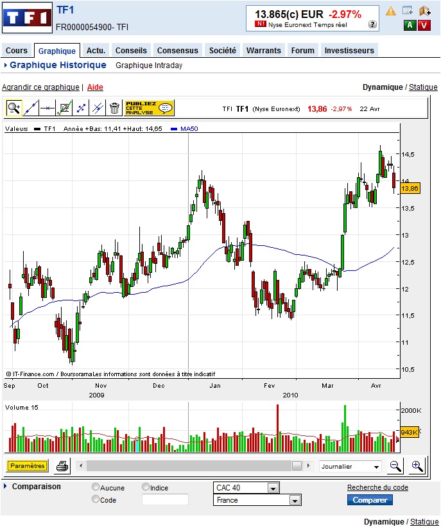The height and width of the screenshot is (529, 441).
Task: Open the Agrandir ce graphique link
Action: point(40,87)
